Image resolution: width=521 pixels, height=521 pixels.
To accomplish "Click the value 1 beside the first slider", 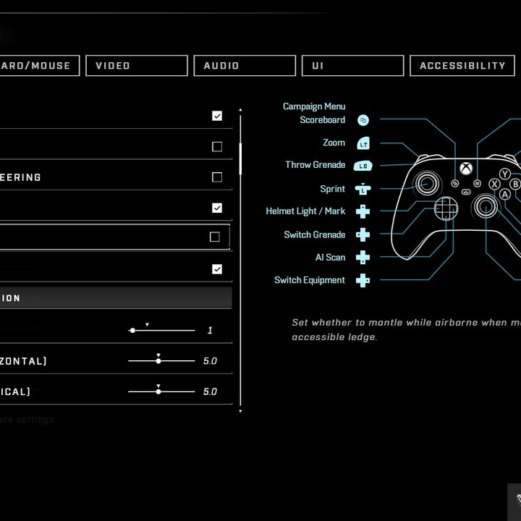I will [x=210, y=330].
